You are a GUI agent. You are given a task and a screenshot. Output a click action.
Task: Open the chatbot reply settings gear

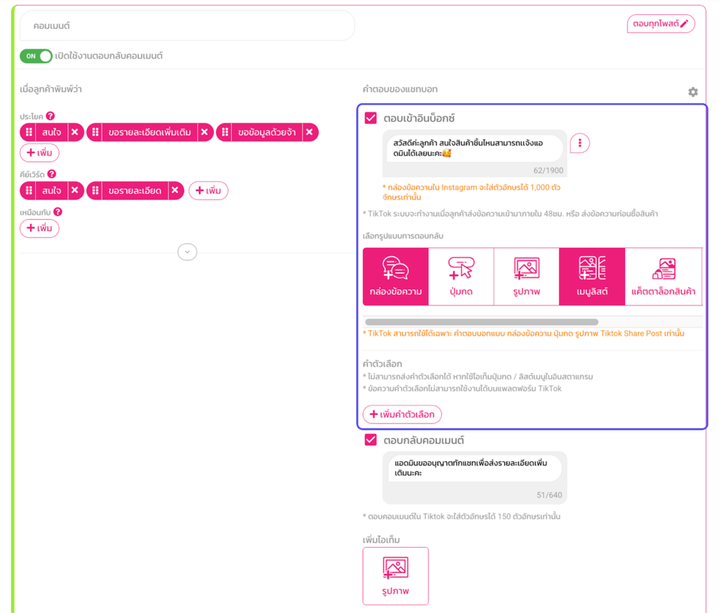click(x=692, y=92)
